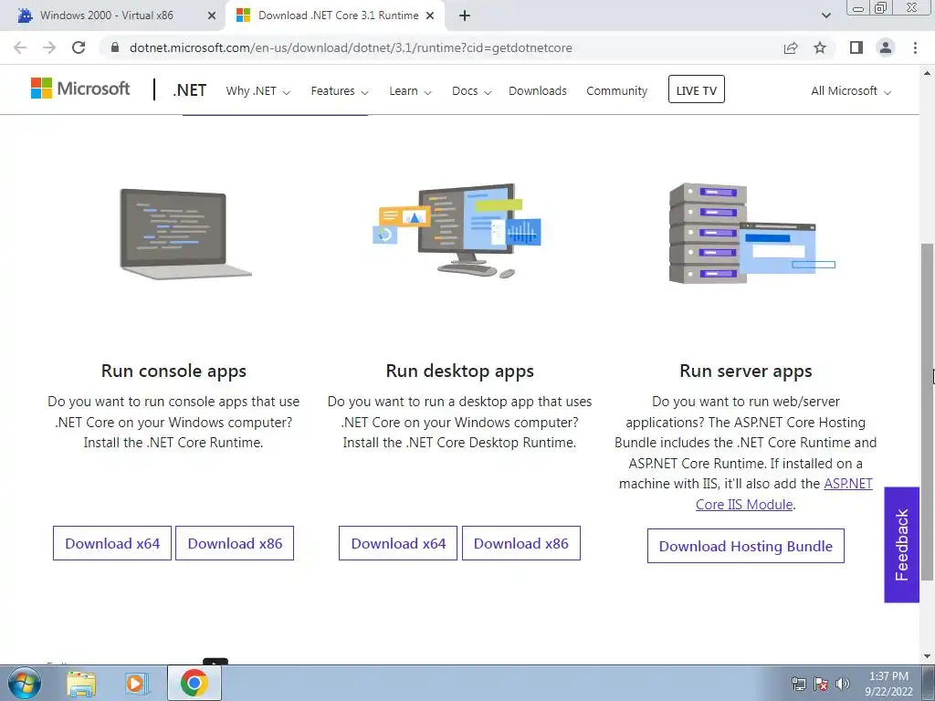
Task: Open the Chrome profile avatar
Action: (886, 47)
